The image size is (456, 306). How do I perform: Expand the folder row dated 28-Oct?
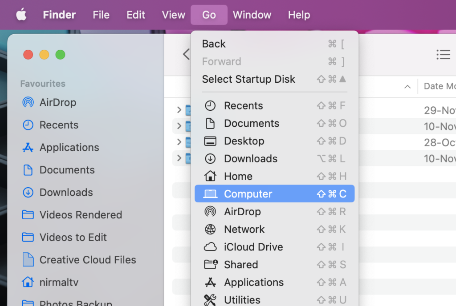coord(179,142)
